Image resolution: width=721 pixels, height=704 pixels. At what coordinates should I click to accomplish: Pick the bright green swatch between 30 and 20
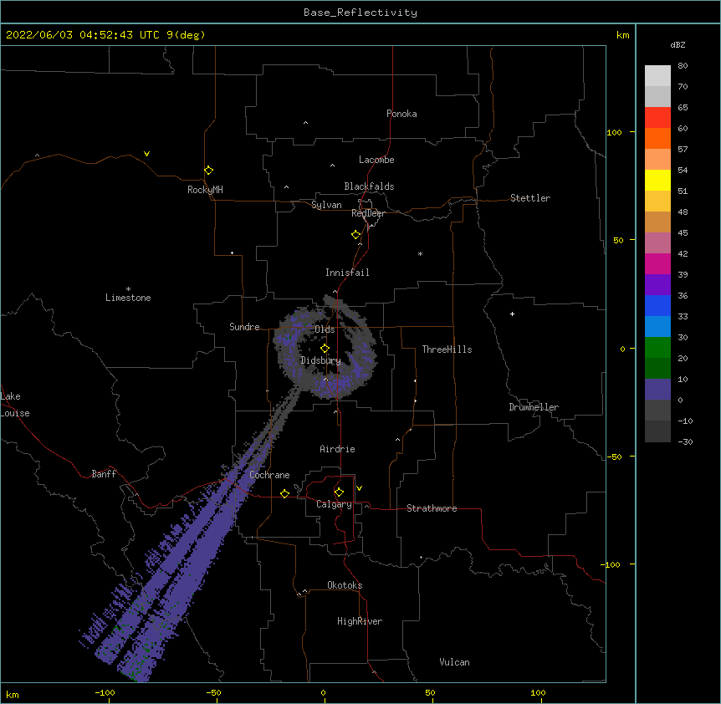657,348
